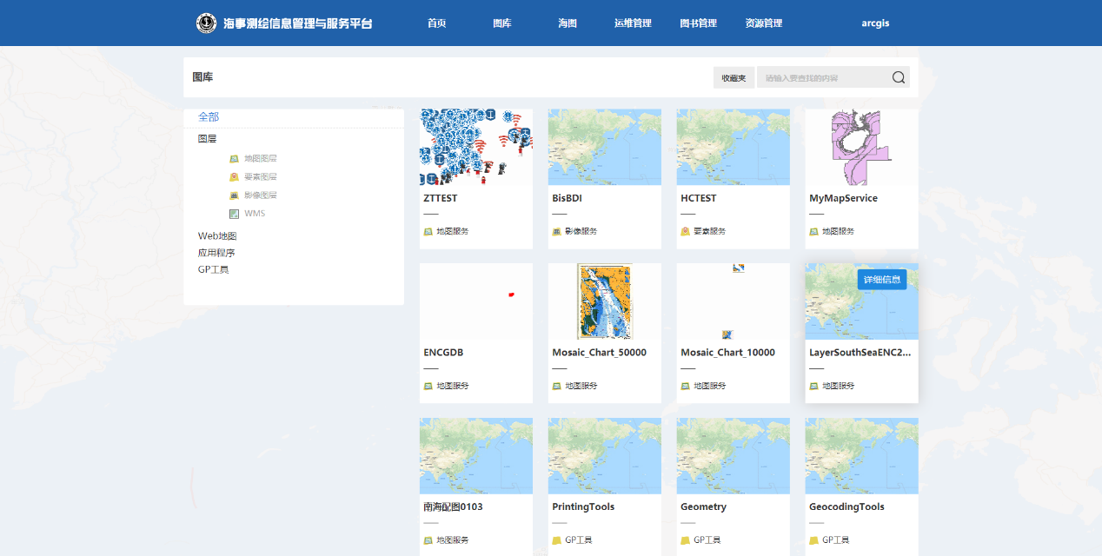Select the 地图图层 layer icon in sidebar
The image size is (1102, 556).
pos(234,159)
